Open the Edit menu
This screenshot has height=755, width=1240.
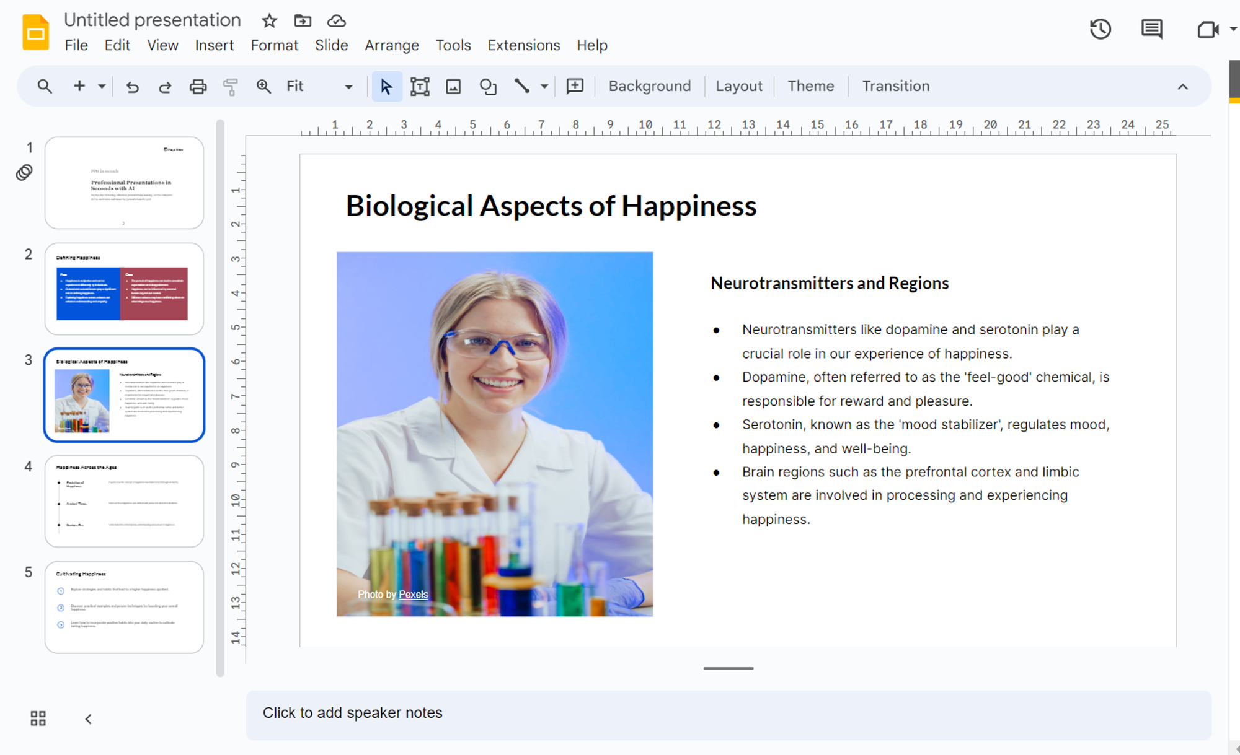pos(117,45)
